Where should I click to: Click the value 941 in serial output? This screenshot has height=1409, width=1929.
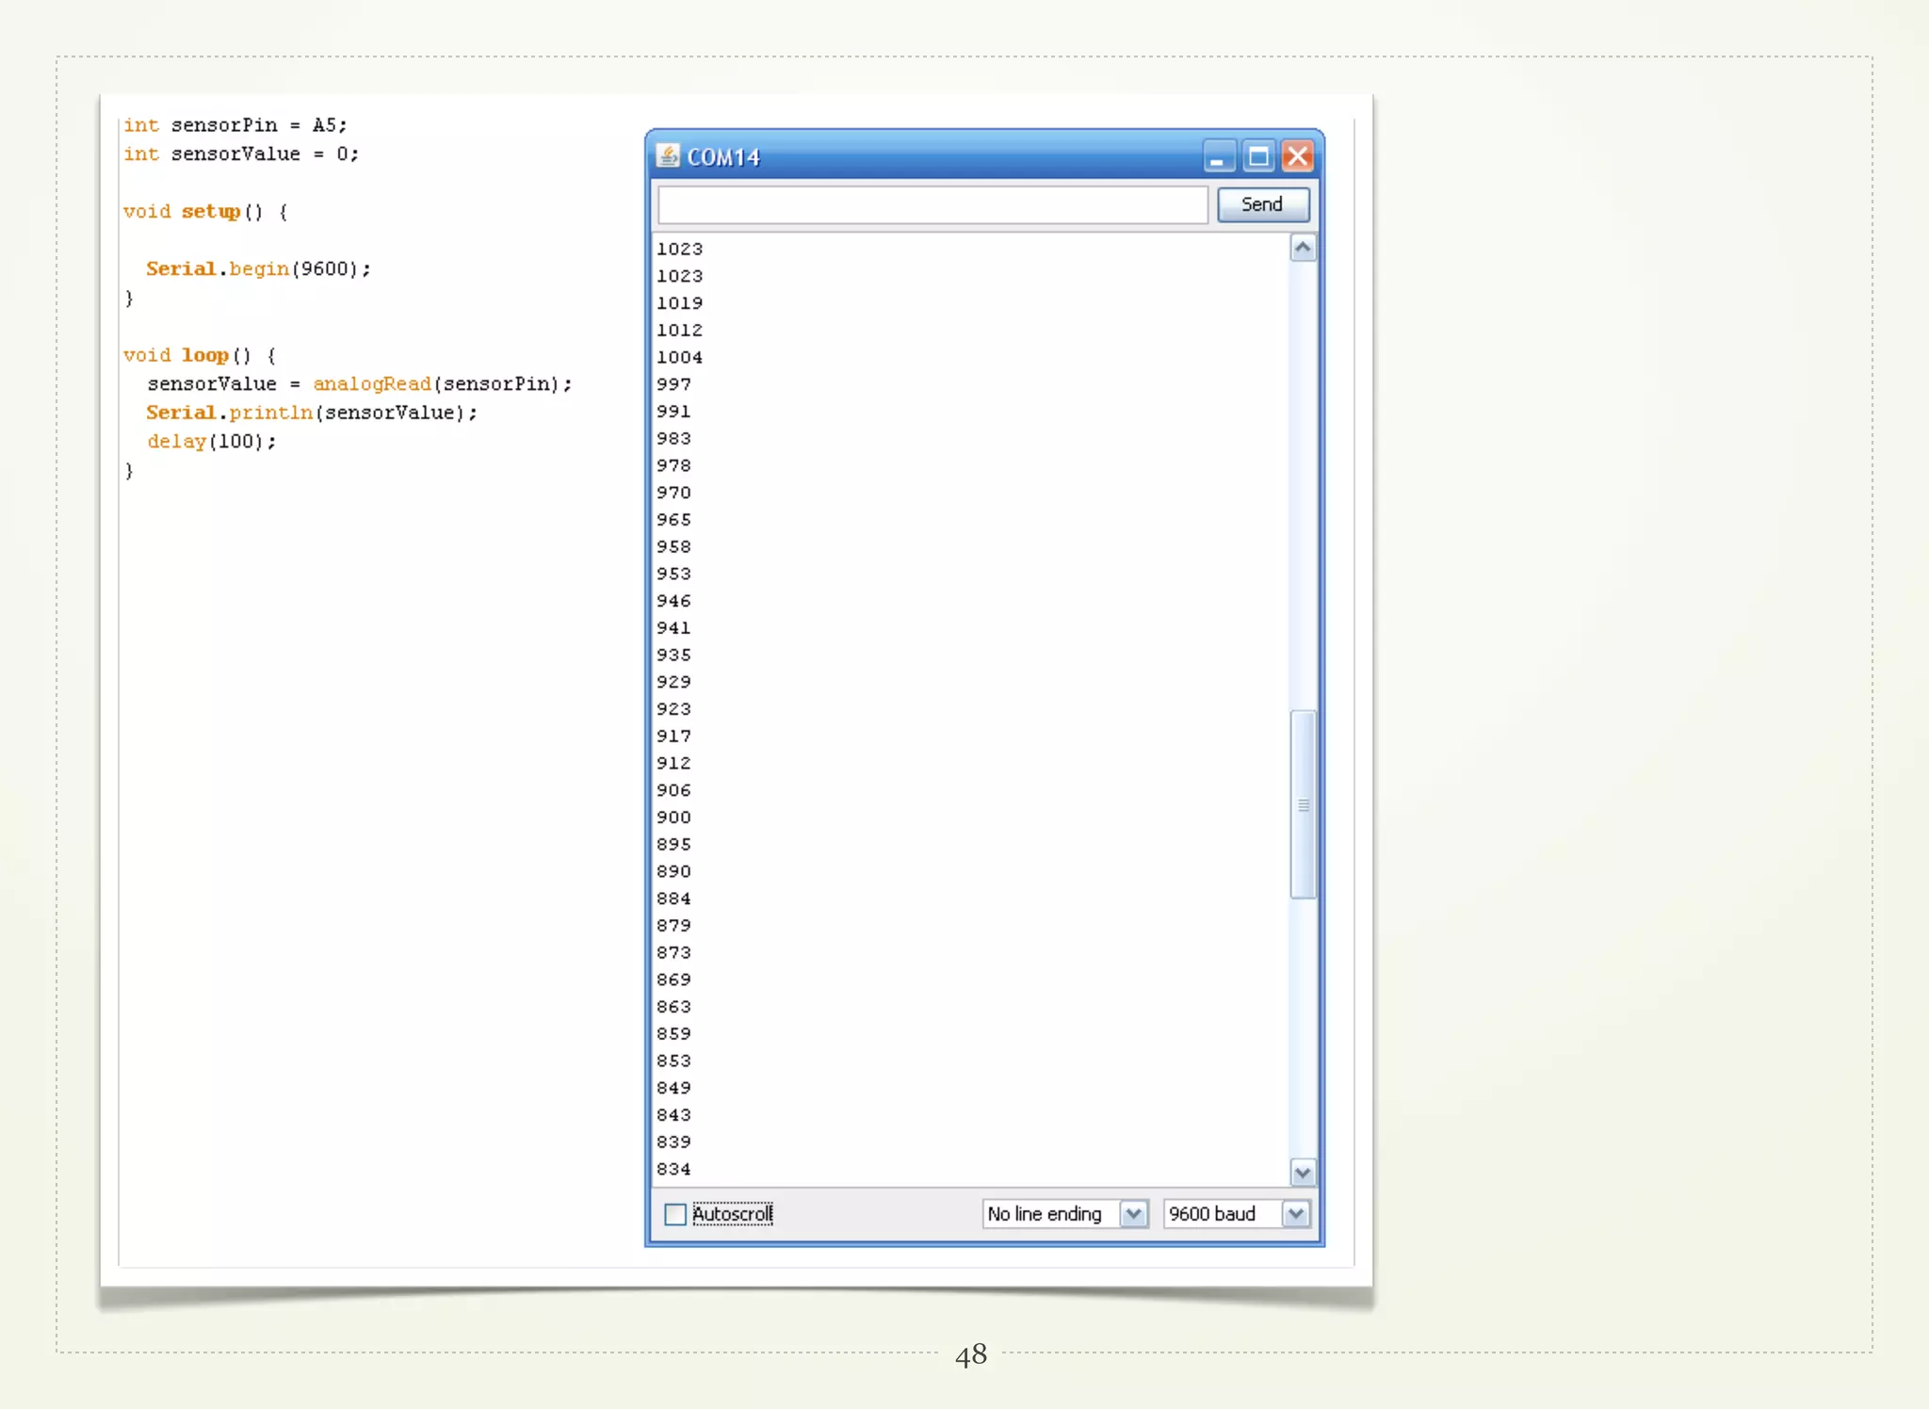point(674,628)
